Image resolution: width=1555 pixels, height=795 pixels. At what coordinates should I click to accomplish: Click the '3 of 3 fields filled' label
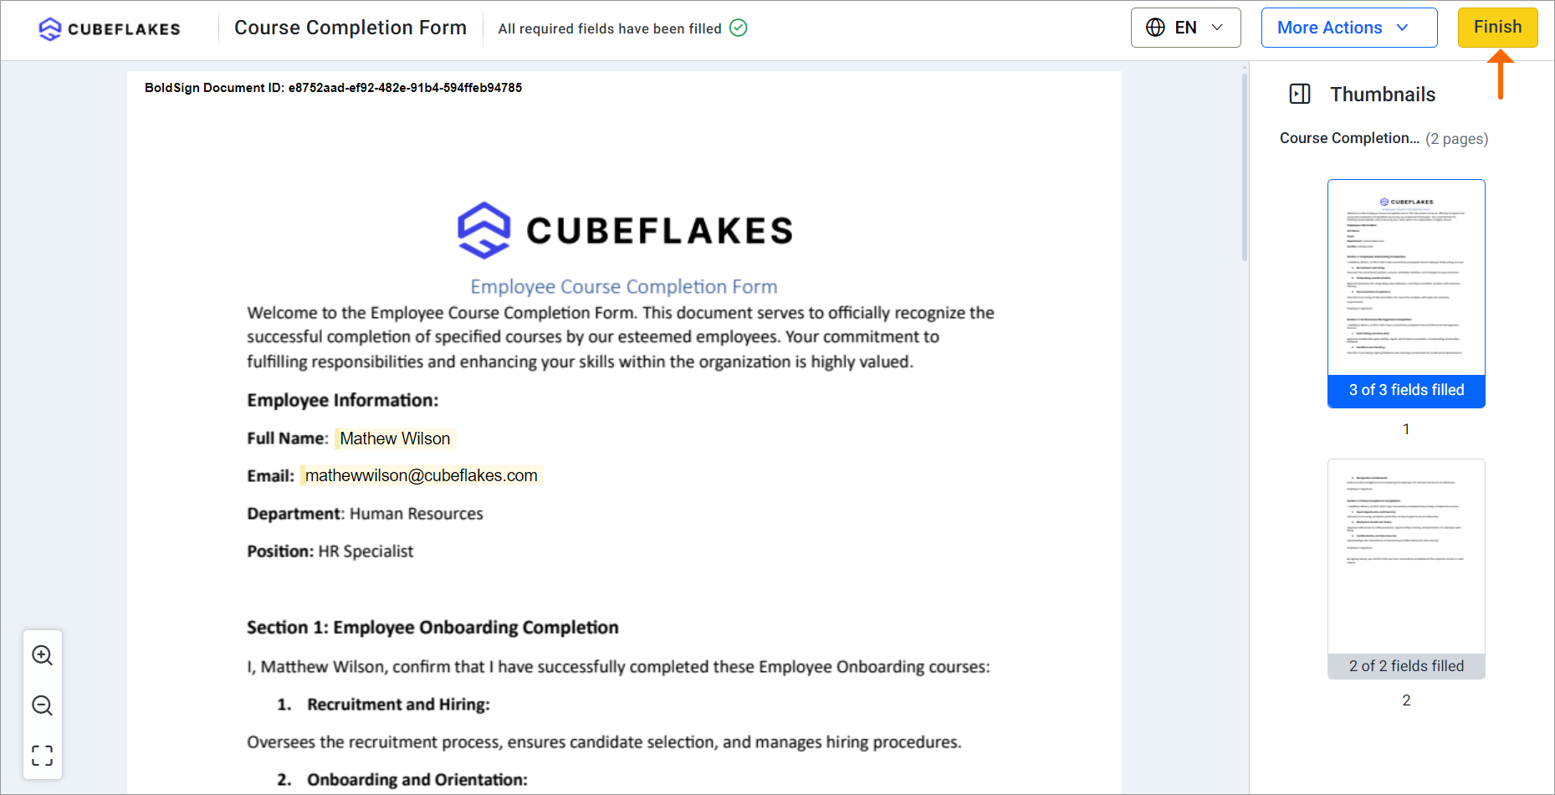[x=1406, y=390]
